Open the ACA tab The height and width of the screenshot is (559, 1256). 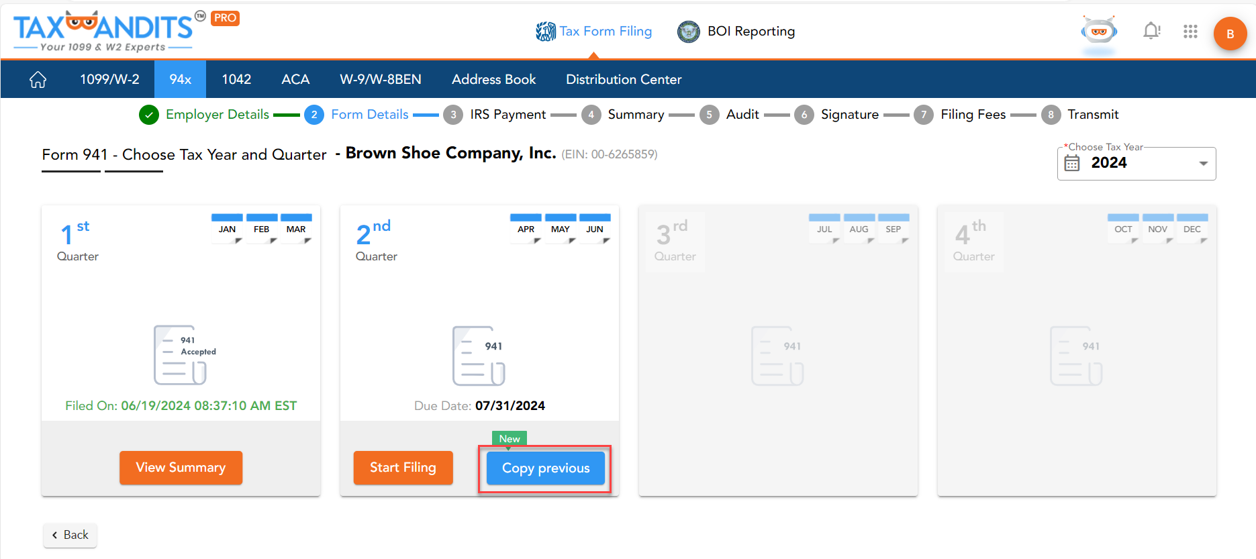(x=295, y=79)
